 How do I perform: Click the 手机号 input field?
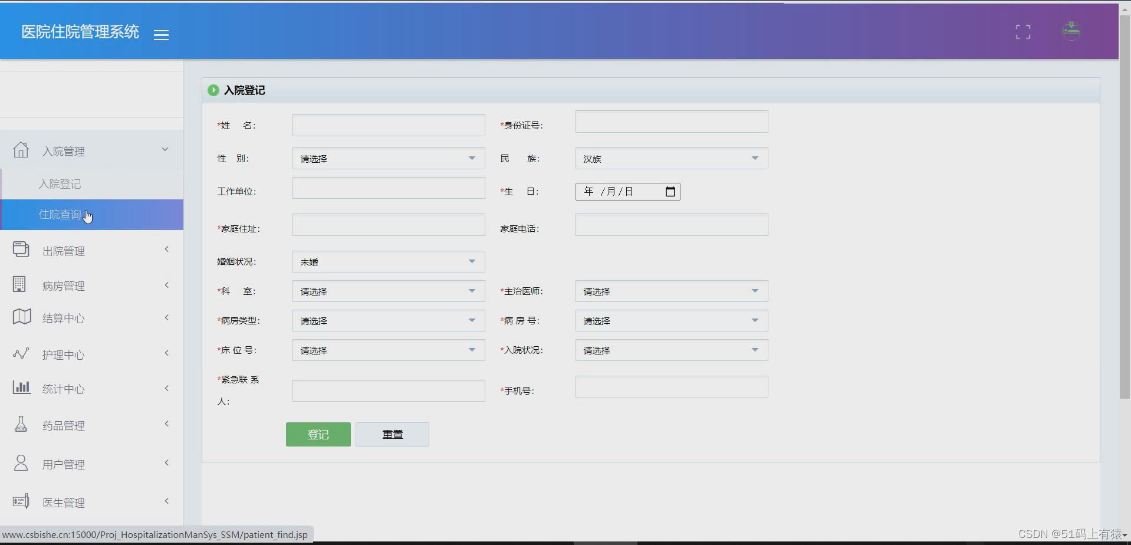pyautogui.click(x=672, y=387)
